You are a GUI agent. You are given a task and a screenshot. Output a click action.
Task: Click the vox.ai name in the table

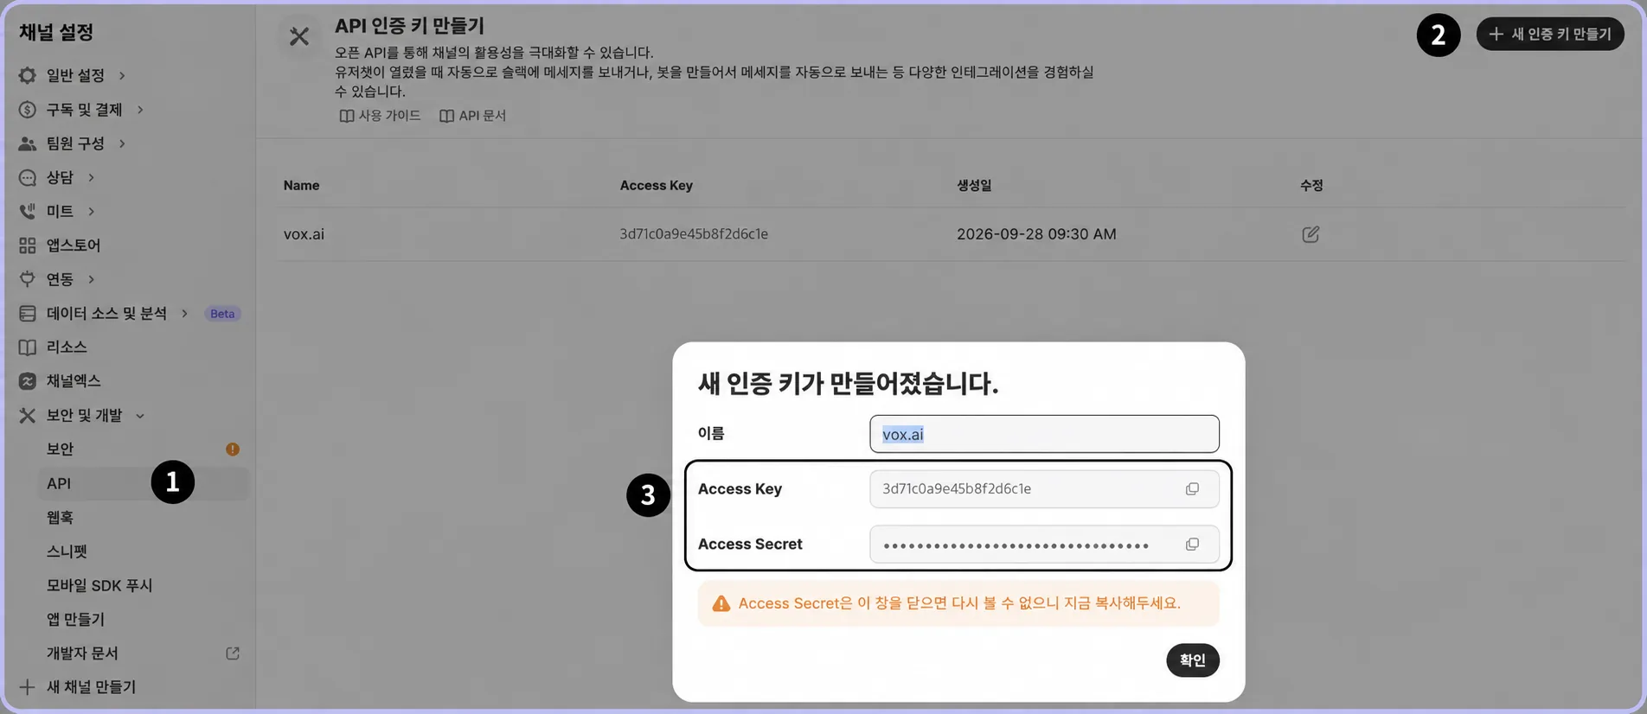pyautogui.click(x=304, y=234)
